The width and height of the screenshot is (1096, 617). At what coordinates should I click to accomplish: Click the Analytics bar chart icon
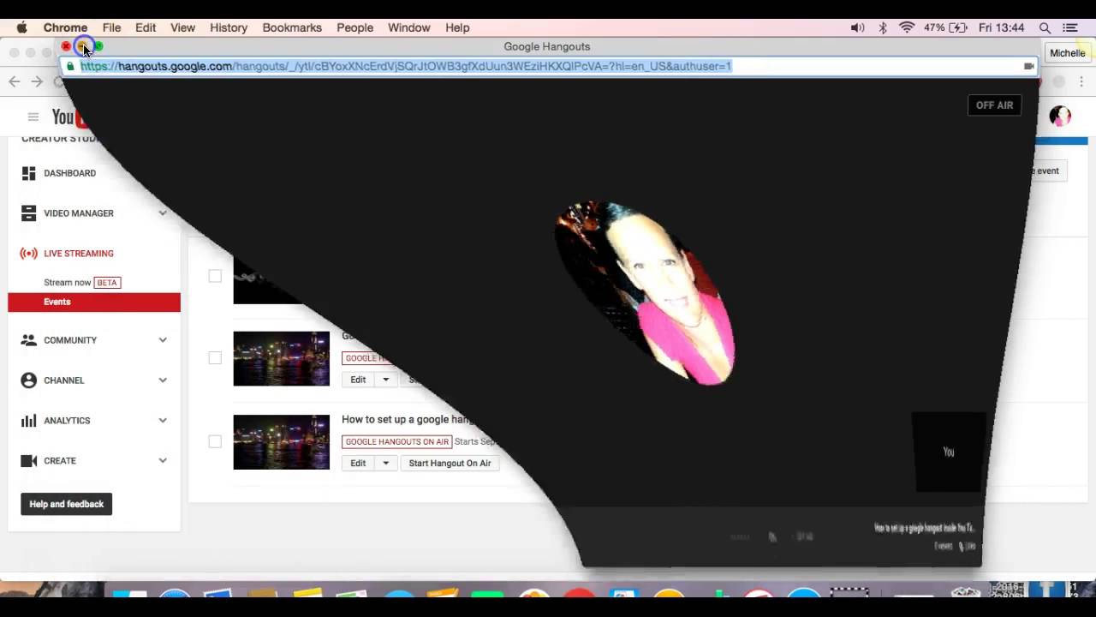[28, 421]
